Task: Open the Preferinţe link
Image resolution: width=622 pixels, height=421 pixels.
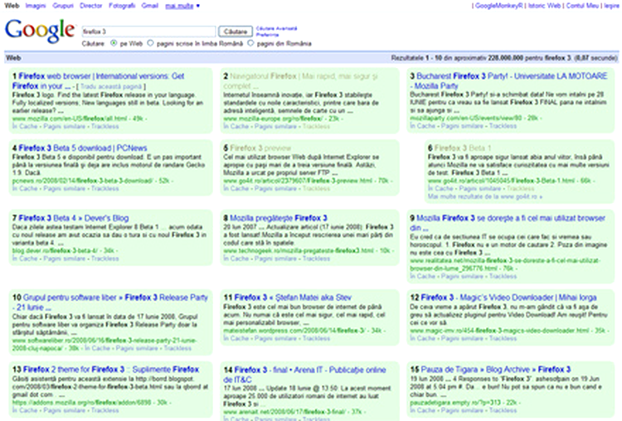Action: pyautogui.click(x=267, y=35)
